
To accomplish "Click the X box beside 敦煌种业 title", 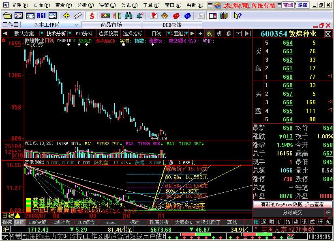I will tap(328, 34).
